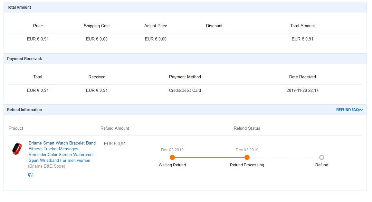Click the Briame B&E Store name
Image resolution: width=372 pixels, height=202 pixels.
[x=46, y=166]
